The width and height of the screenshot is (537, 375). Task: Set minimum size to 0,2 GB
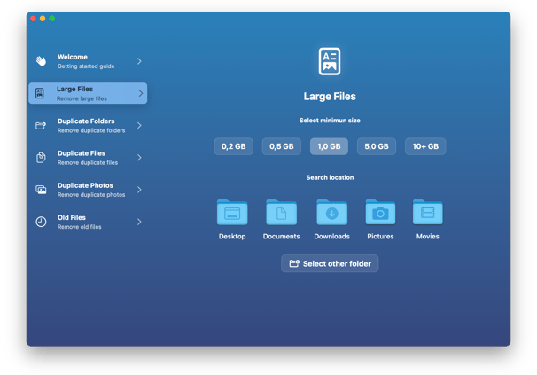(234, 146)
